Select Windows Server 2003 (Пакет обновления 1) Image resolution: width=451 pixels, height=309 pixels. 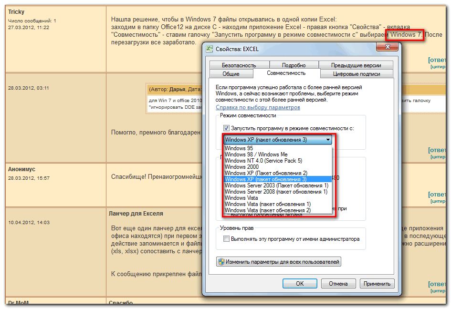click(x=278, y=185)
